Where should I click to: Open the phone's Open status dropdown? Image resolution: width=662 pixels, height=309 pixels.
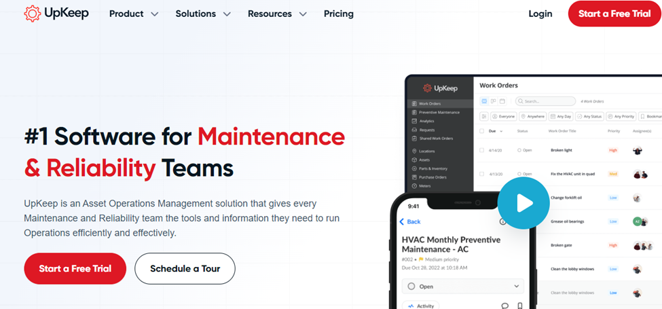(463, 286)
